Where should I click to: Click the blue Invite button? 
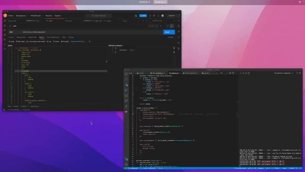click(143, 16)
